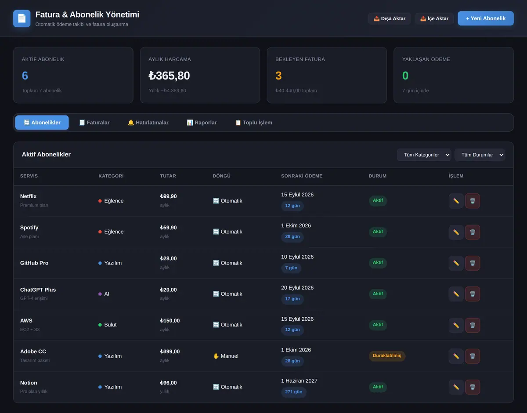
Task: Open the Faturalar tab
Action: 94,123
